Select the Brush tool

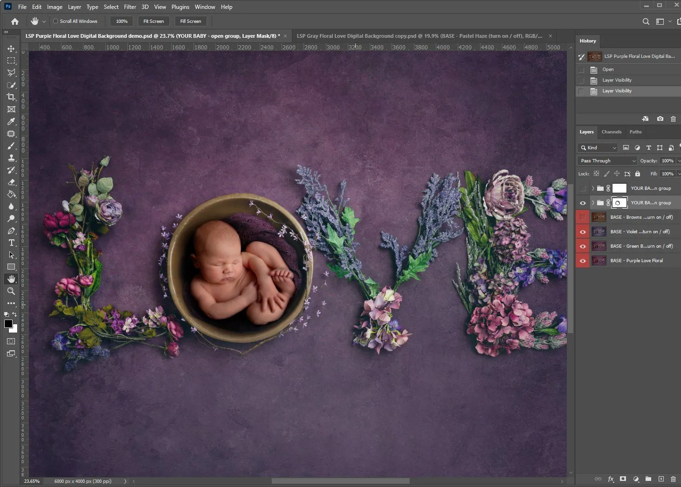click(x=11, y=146)
